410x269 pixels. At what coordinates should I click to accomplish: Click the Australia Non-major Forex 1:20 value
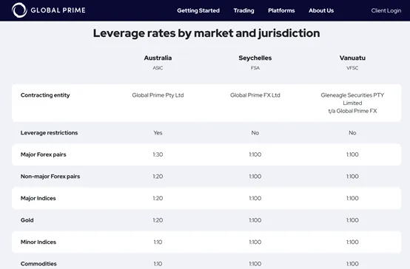tap(158, 177)
